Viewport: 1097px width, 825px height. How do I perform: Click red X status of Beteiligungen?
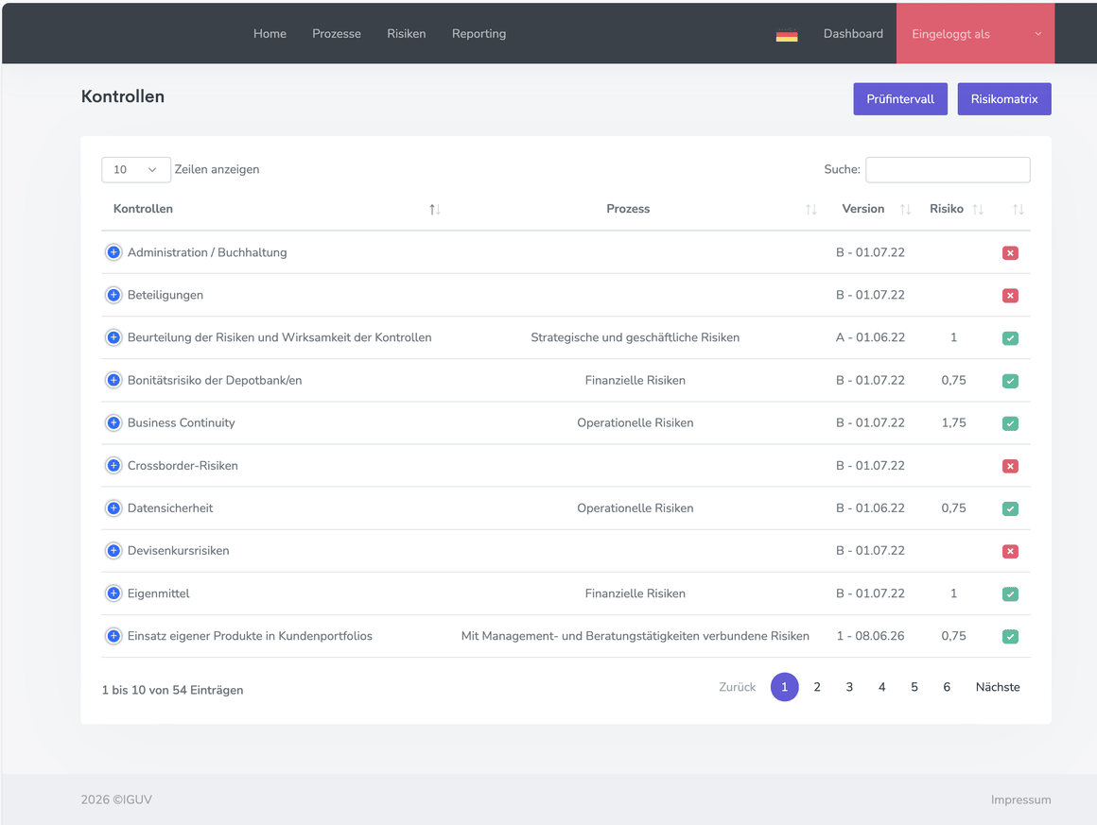pyautogui.click(x=1010, y=296)
